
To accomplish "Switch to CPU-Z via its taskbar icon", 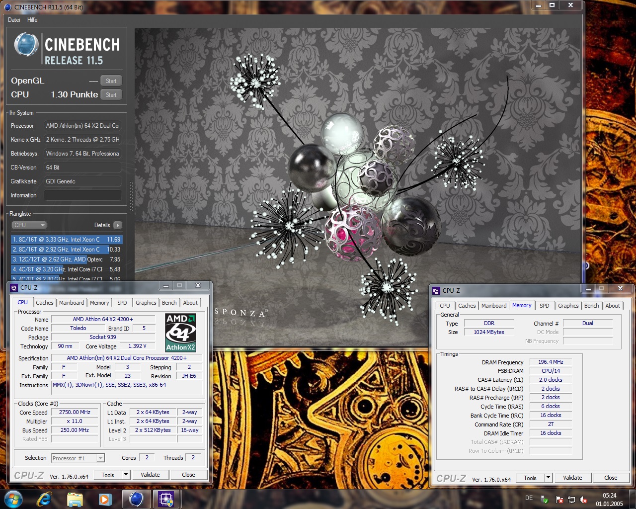I will pyautogui.click(x=166, y=499).
